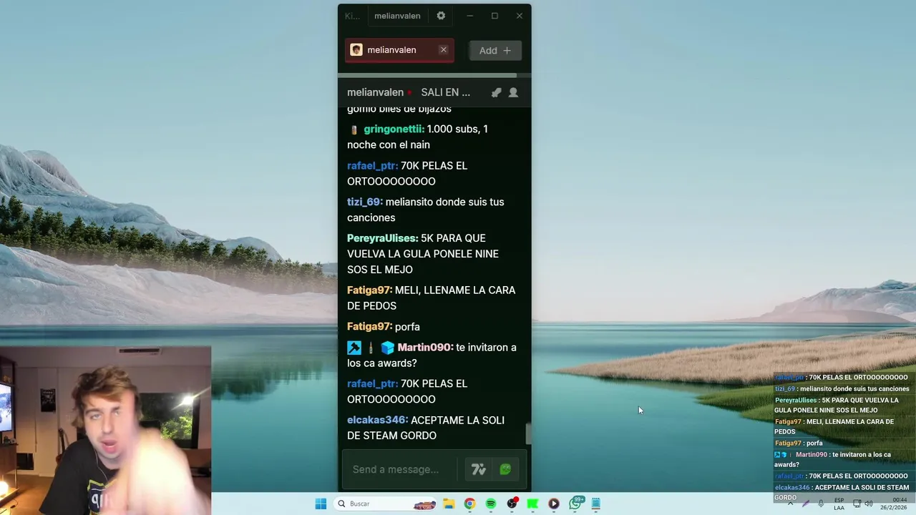Close the melianvalen channel tab
This screenshot has height=515, width=916.
pos(444,50)
